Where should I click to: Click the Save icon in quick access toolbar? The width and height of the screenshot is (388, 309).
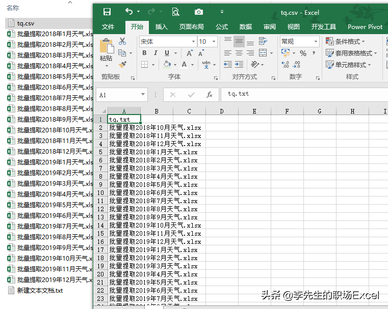(x=107, y=12)
